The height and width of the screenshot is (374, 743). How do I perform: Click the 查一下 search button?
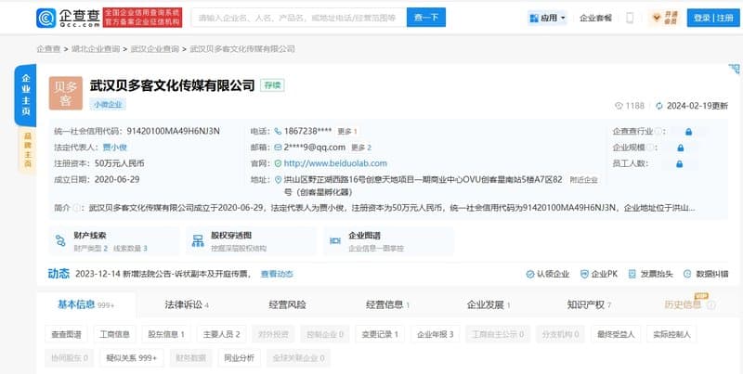click(x=426, y=18)
